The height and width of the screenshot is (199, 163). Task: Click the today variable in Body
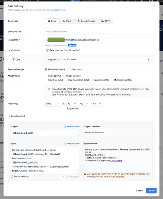click(55, 154)
